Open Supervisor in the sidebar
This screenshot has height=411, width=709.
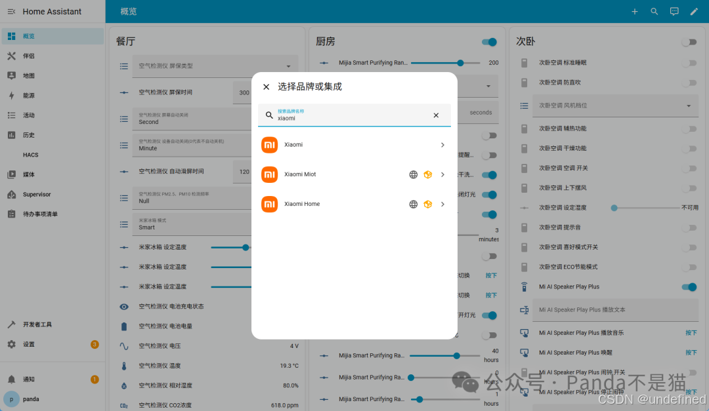(x=53, y=194)
